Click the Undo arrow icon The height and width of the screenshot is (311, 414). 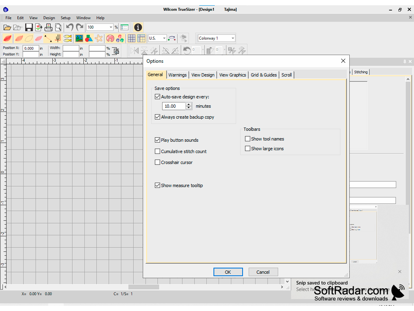pyautogui.click(x=70, y=27)
